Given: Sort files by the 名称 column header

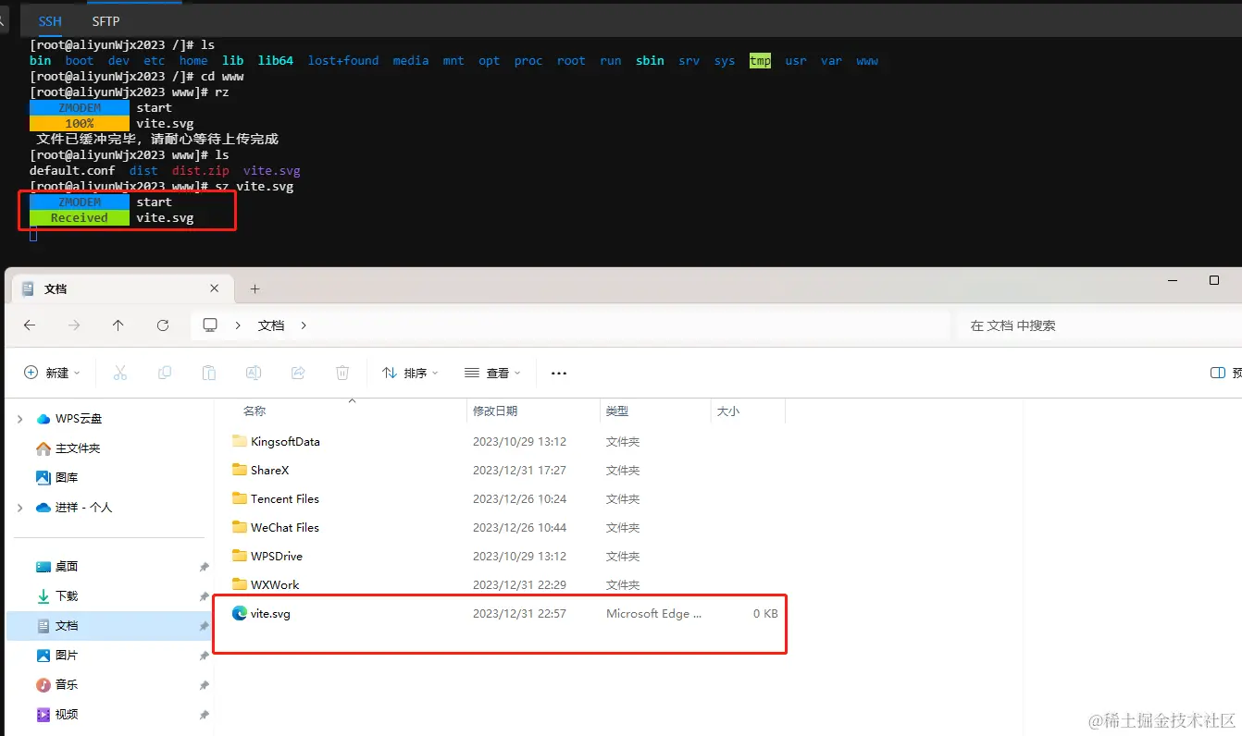Looking at the screenshot, I should tap(255, 411).
